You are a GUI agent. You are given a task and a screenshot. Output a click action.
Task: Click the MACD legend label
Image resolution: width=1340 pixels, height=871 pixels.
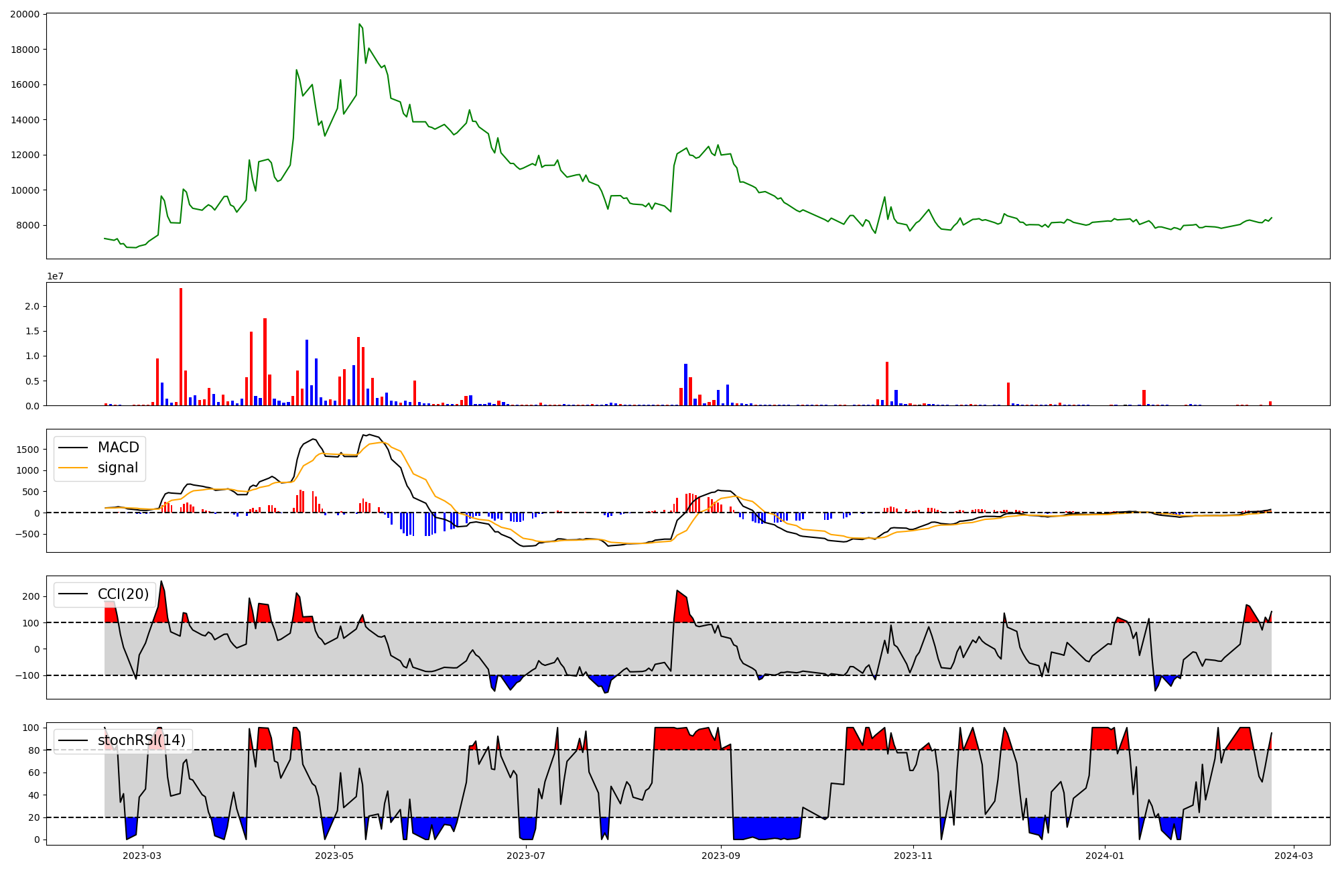point(118,448)
